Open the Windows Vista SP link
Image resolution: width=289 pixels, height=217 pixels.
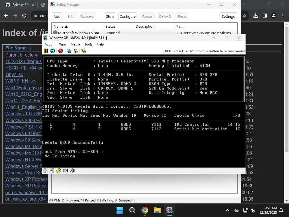coord(24,173)
